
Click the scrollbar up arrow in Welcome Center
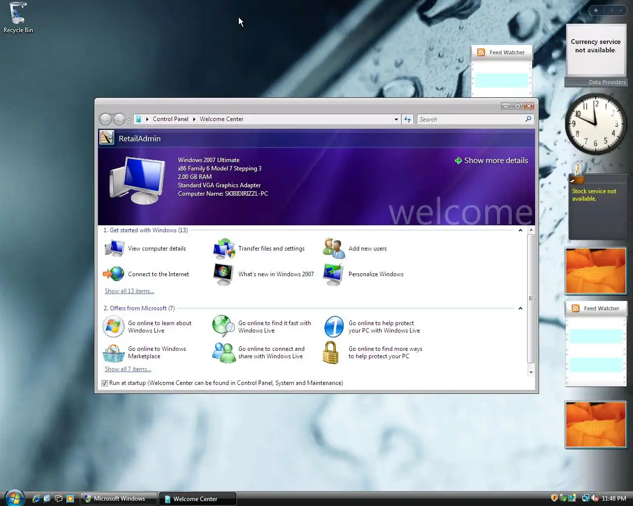(x=531, y=230)
